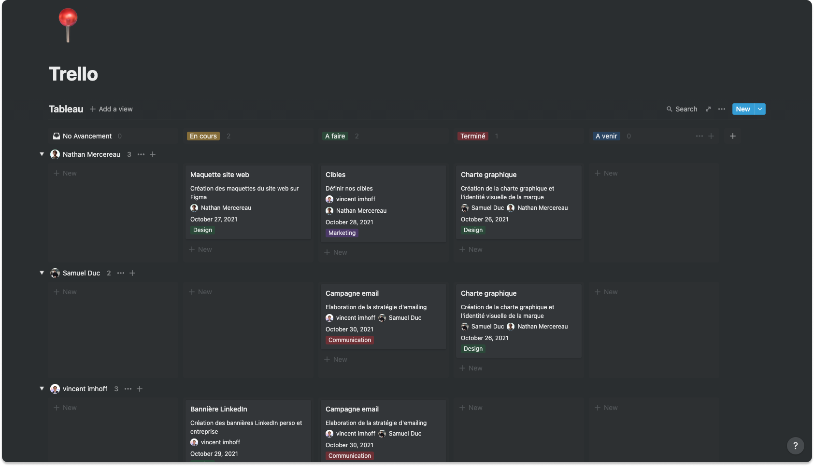Click the blue New button

[x=743, y=109]
